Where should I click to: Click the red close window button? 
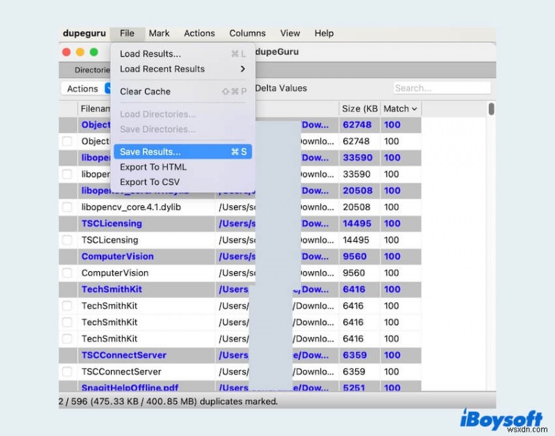tap(66, 52)
